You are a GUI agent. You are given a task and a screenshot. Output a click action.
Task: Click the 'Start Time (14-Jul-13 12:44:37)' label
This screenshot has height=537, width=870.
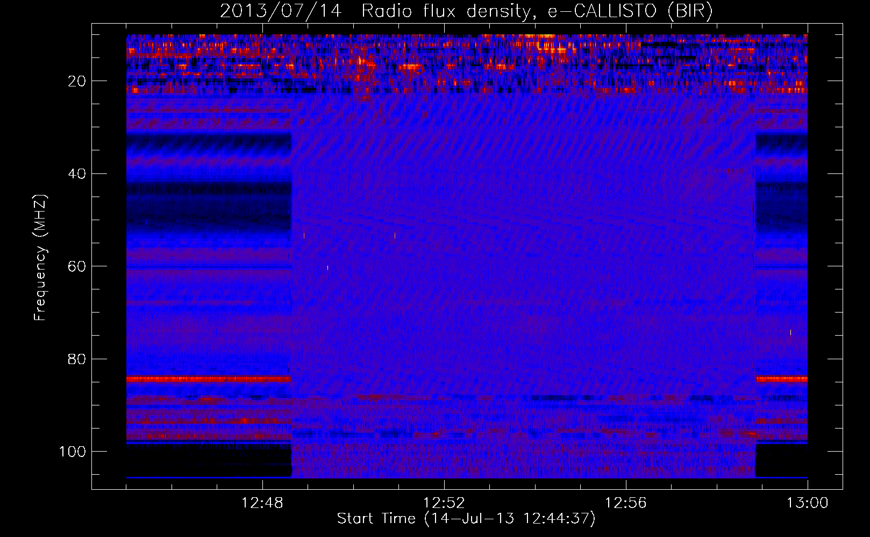466,519
